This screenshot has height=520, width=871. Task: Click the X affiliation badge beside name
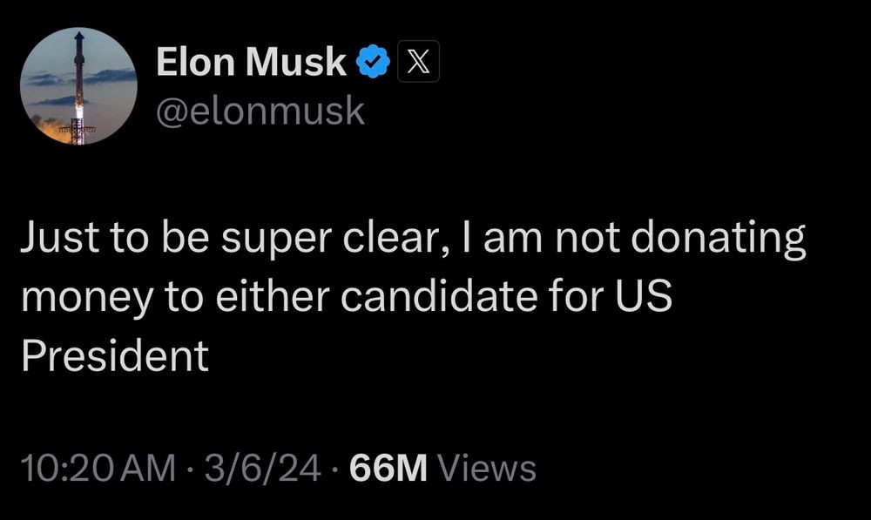418,61
